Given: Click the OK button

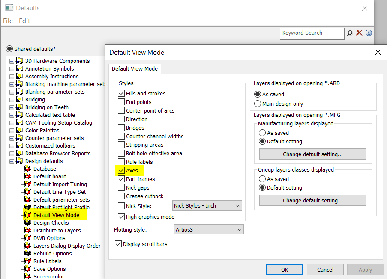Looking at the screenshot, I should coord(284,270).
